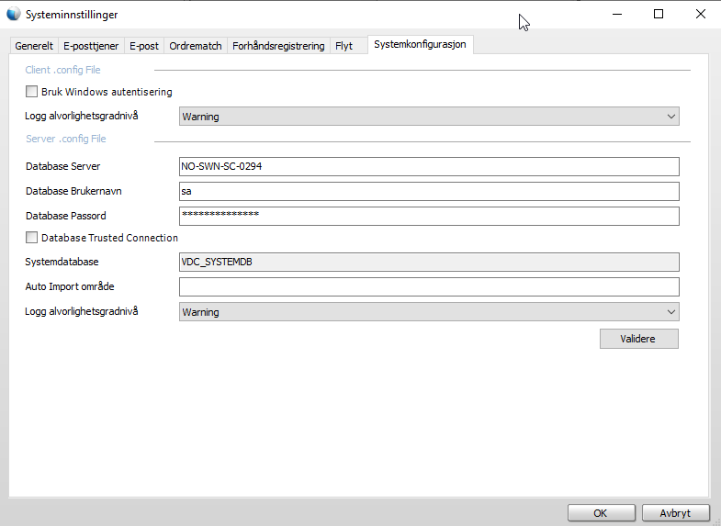
Task: Click the Systemdatabase field VDC_SYSTEMDB
Action: [x=429, y=262]
